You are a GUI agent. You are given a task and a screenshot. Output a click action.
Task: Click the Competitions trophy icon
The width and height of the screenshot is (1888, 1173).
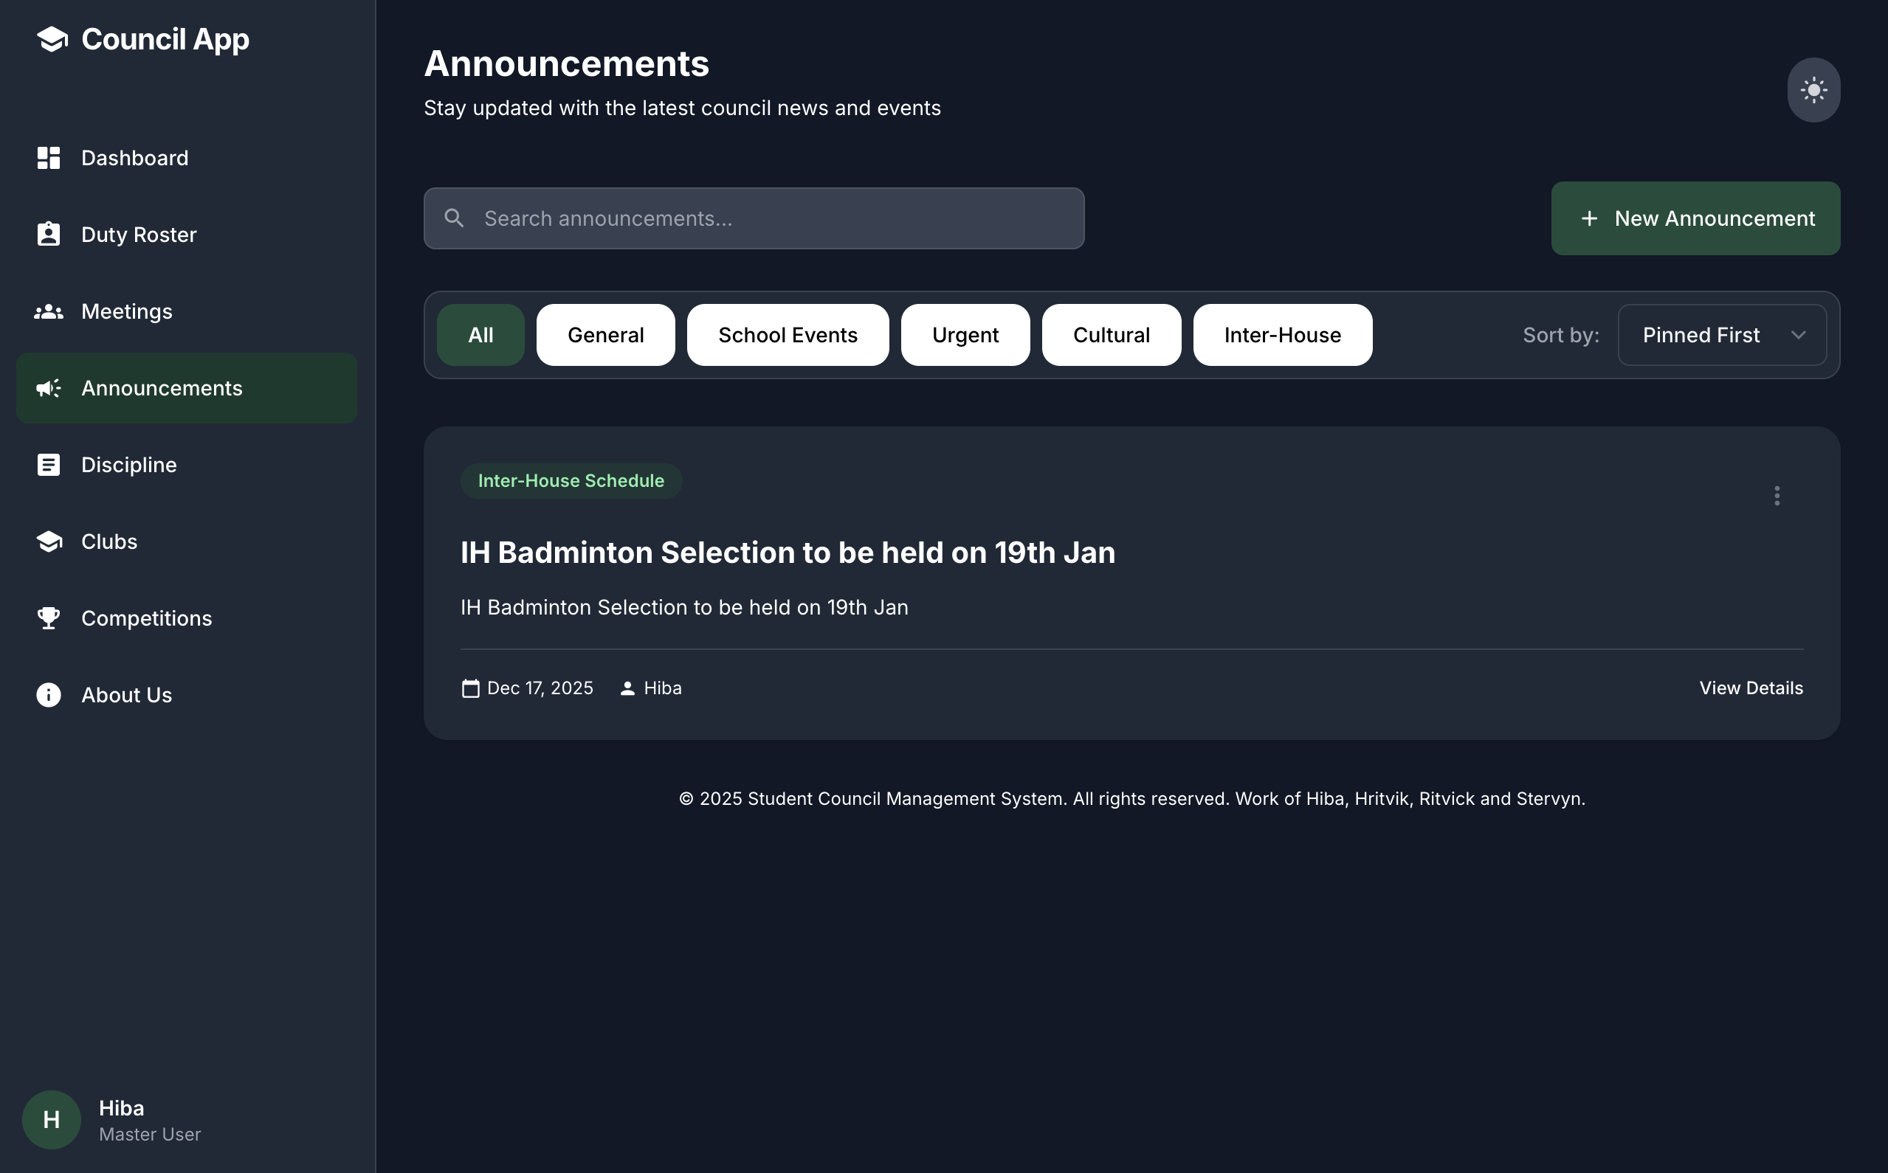click(48, 618)
